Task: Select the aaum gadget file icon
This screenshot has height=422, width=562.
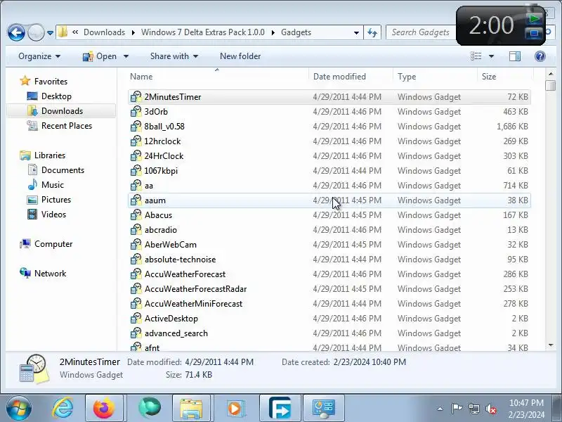Action: tap(136, 200)
